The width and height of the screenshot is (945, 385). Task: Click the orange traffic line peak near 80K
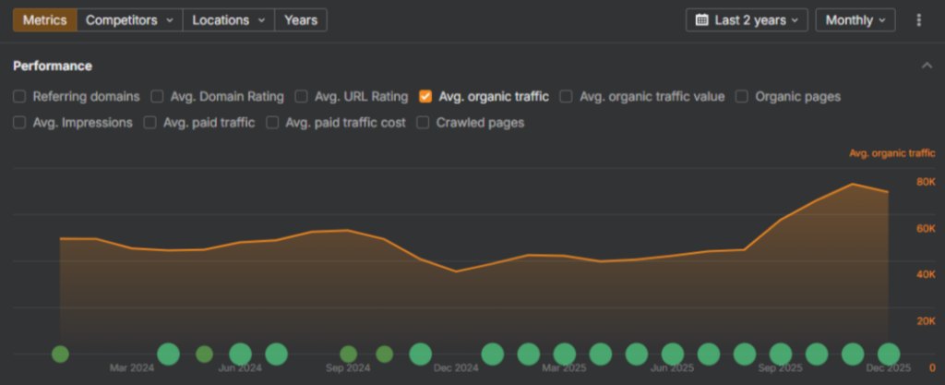pyautogui.click(x=853, y=185)
